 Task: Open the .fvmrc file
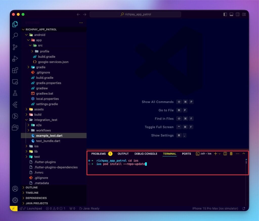(x=54, y=173)
